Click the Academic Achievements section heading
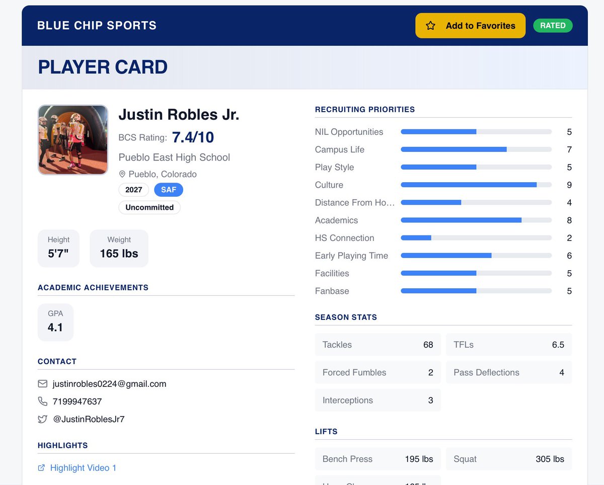604x485 pixels. 93,288
